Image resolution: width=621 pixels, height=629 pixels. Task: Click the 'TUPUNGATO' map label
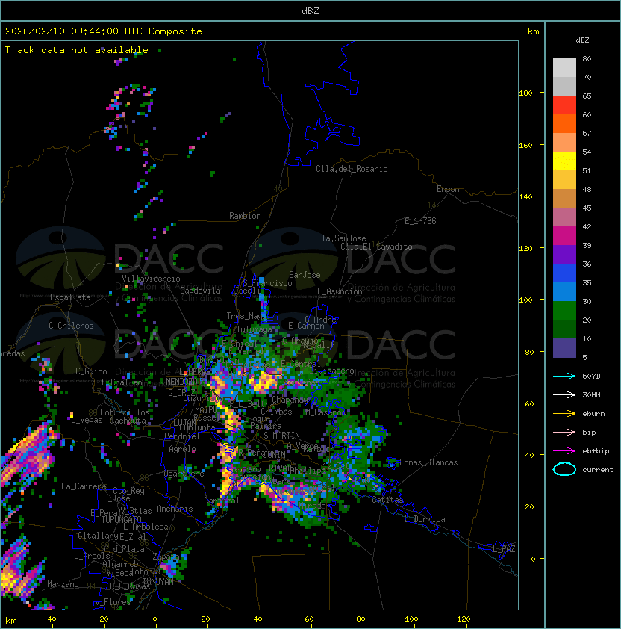(x=122, y=519)
